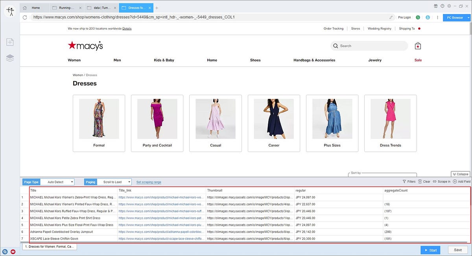Image resolution: width=472 pixels, height=256 pixels.
Task: Open the settings gear icon
Action: coord(449,6)
